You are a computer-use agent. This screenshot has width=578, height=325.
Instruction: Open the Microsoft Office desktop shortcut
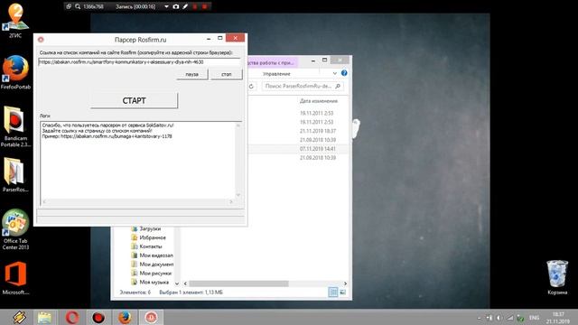pyautogui.click(x=15, y=278)
